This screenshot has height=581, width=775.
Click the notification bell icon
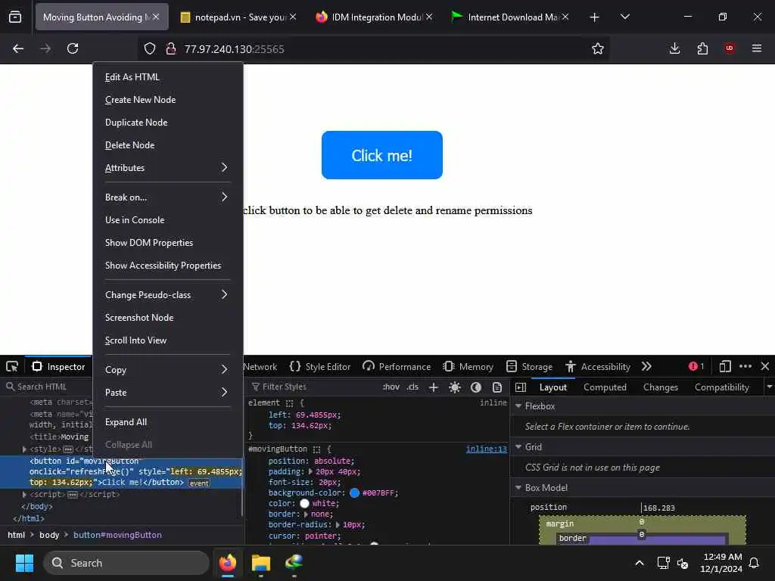click(x=754, y=563)
